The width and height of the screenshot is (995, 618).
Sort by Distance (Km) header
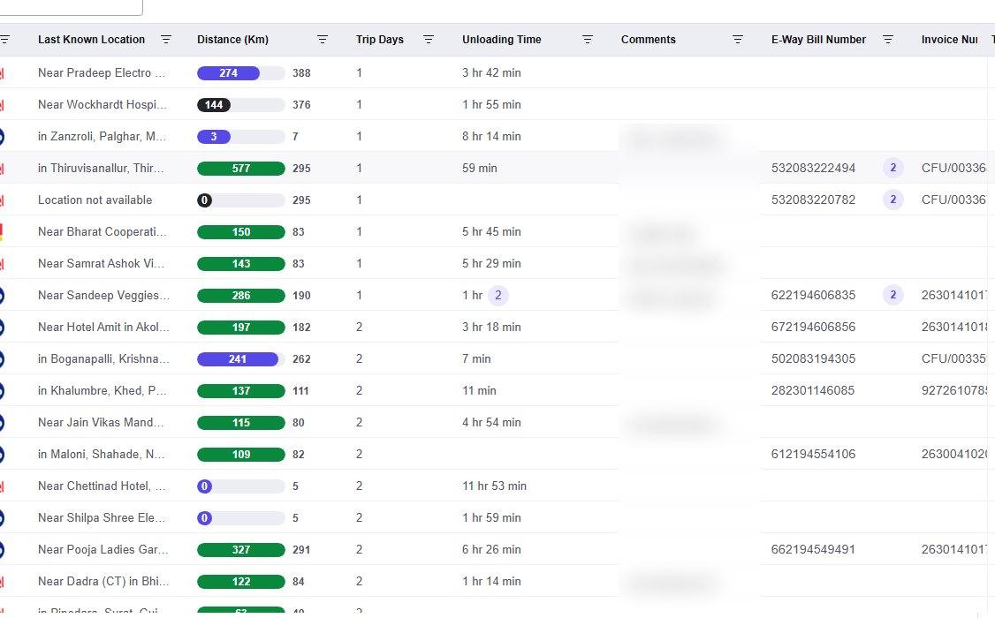(x=233, y=40)
